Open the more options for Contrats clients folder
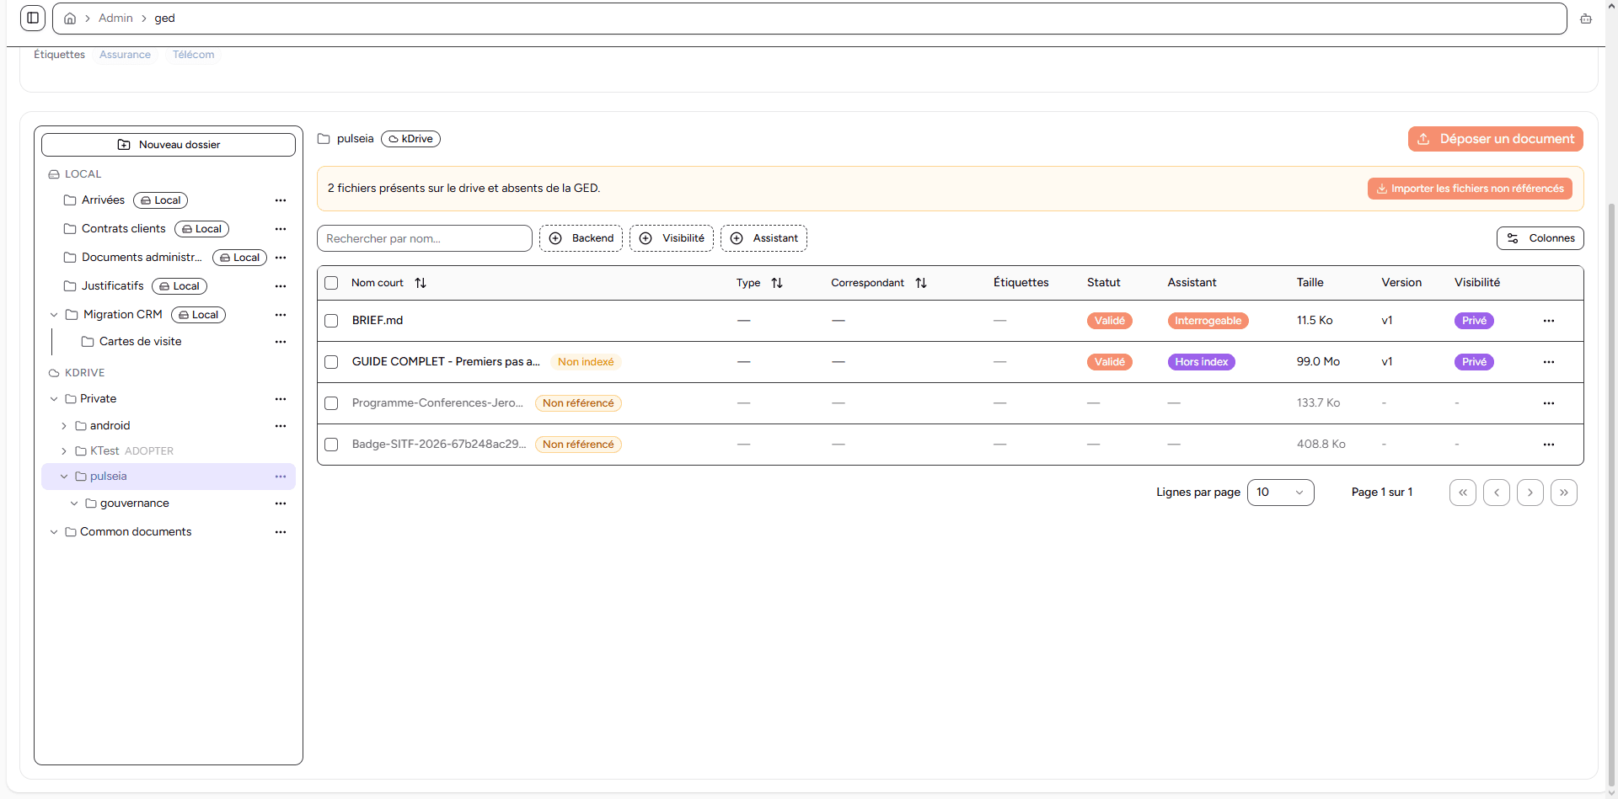The width and height of the screenshot is (1618, 799). (281, 229)
